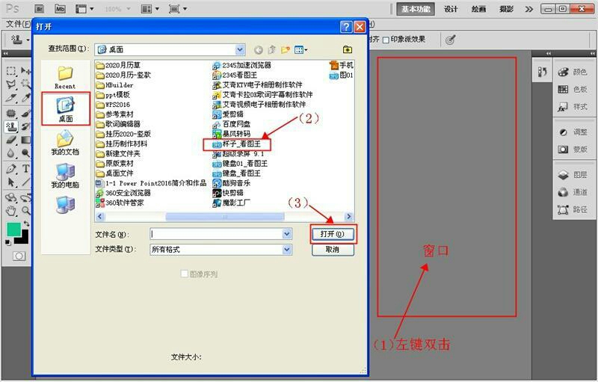The width and height of the screenshot is (598, 382).
Task: Select the Blur tool
Action: pos(11,153)
